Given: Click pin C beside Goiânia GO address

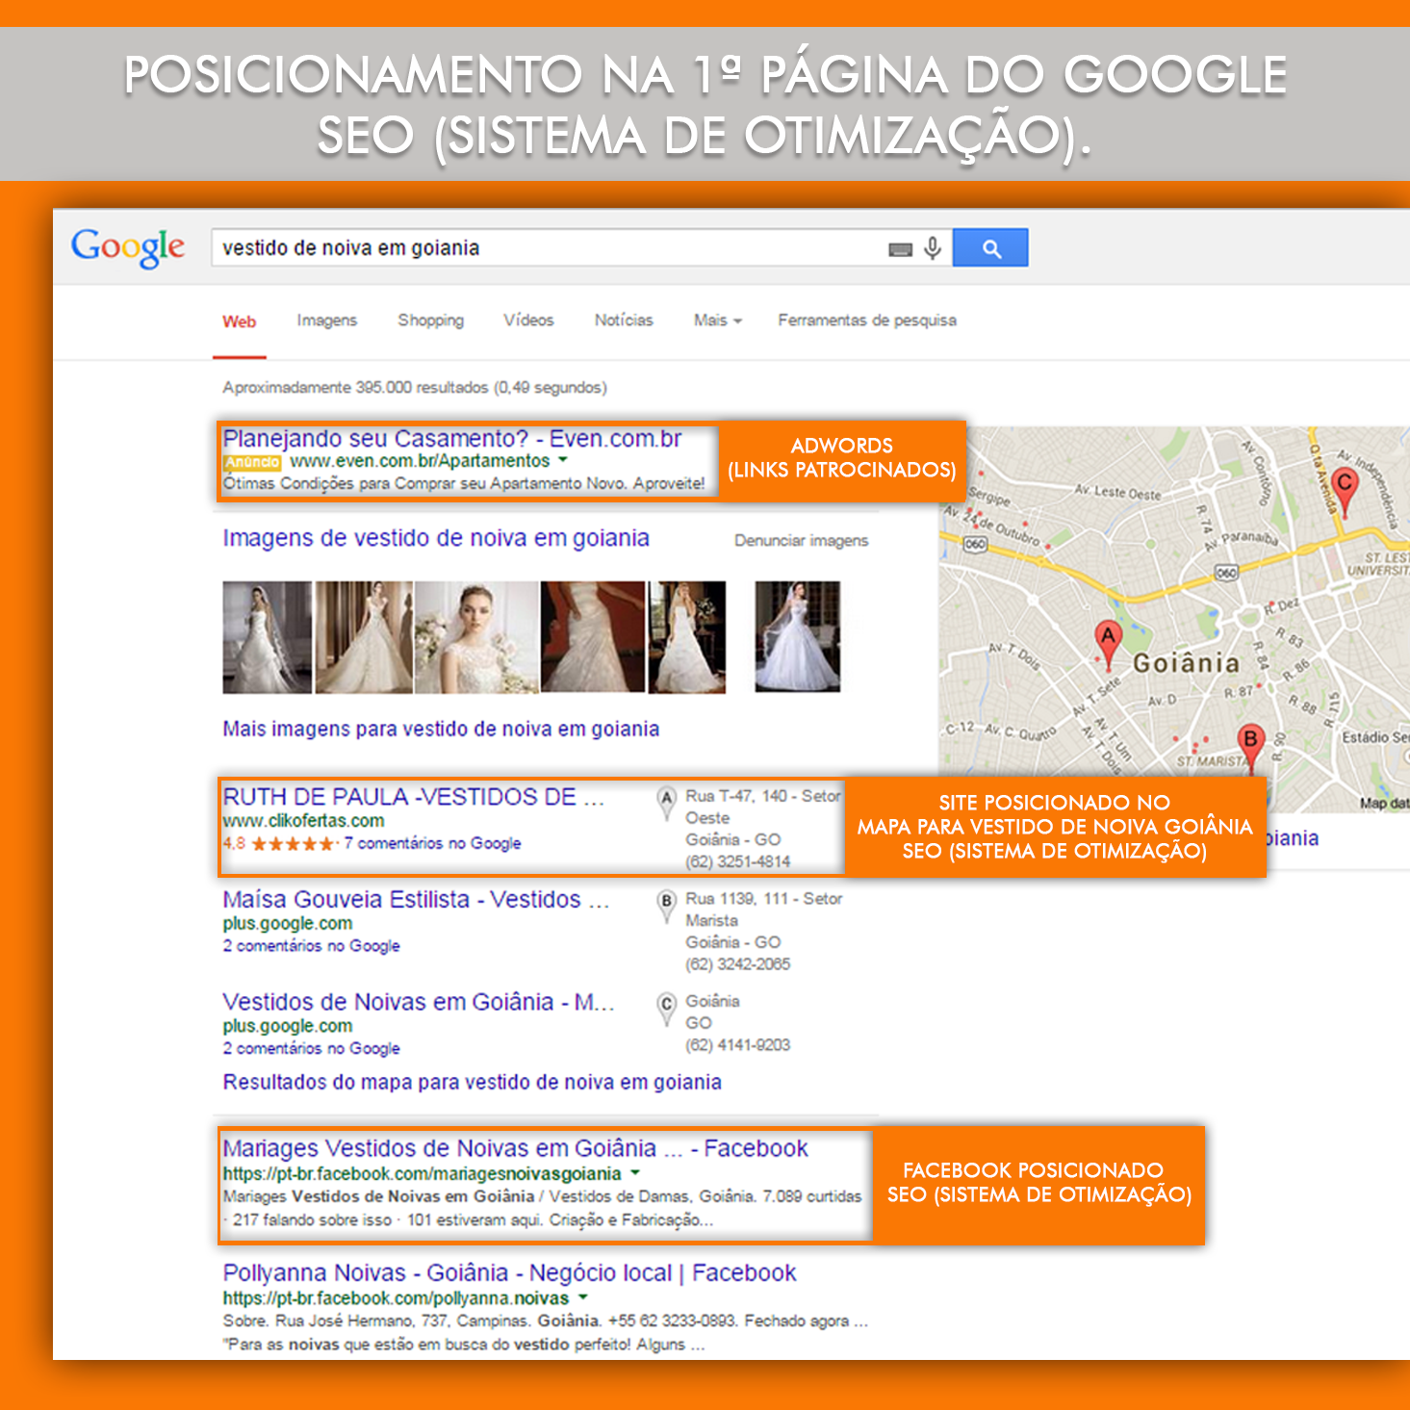Looking at the screenshot, I should coord(666,1009).
